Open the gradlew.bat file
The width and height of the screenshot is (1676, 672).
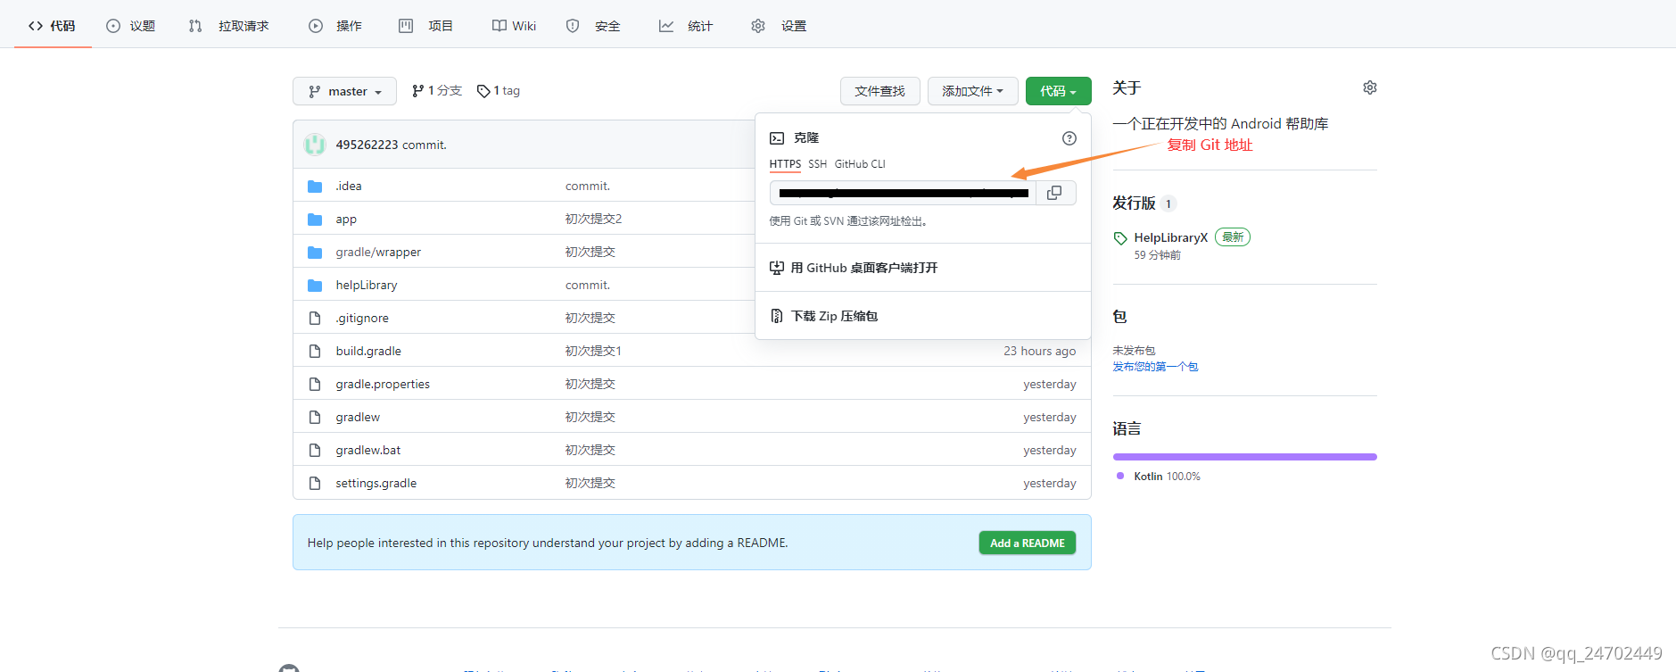tap(368, 451)
